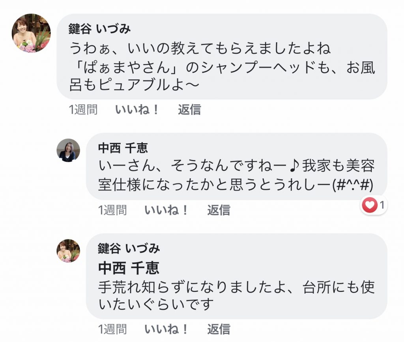Open 中西 千恵's profile picture avatar
This screenshot has width=404, height=342.
[x=68, y=150]
